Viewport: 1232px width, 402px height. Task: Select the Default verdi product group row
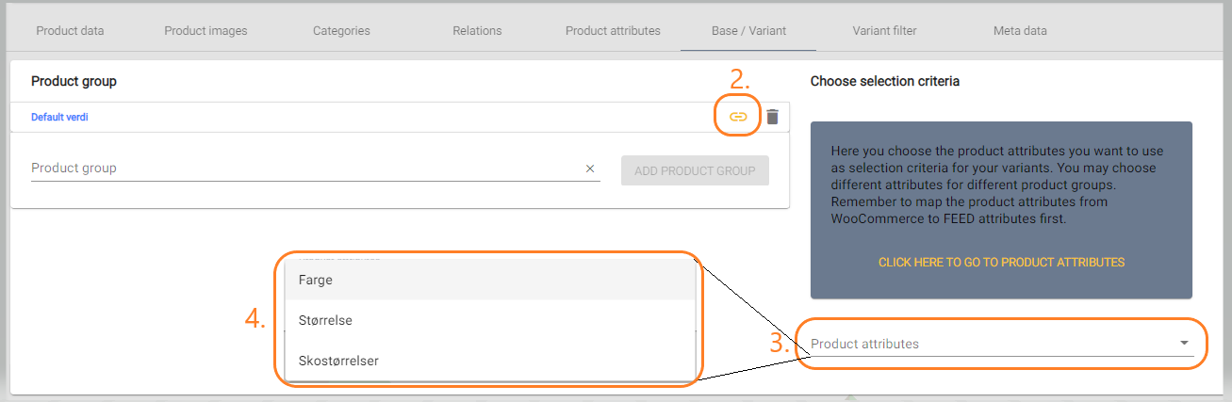pos(400,118)
